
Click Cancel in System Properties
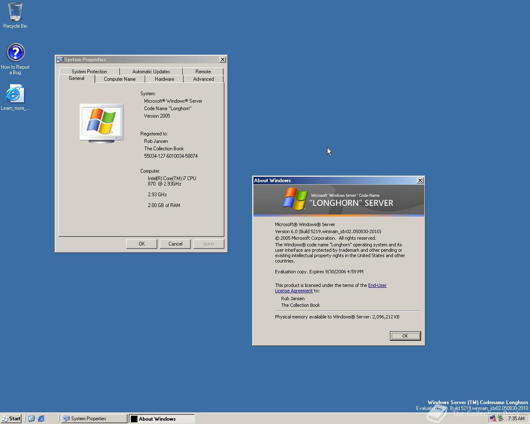(x=175, y=244)
